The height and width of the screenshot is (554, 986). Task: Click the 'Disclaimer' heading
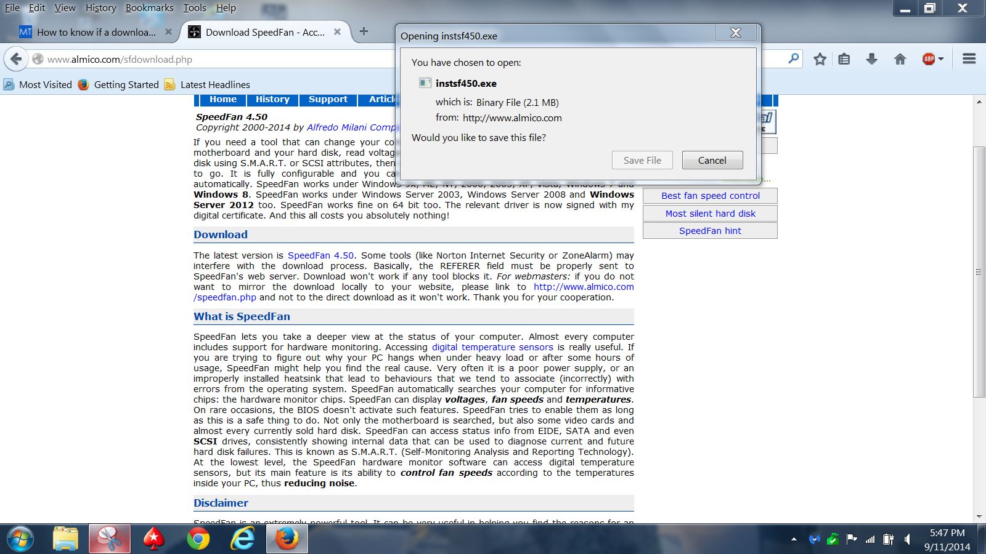tap(221, 503)
